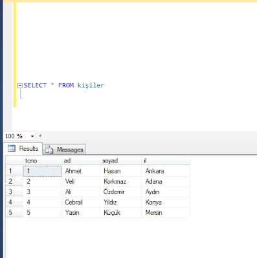
Task: Click the cell containing Mersin
Action: tap(166, 212)
